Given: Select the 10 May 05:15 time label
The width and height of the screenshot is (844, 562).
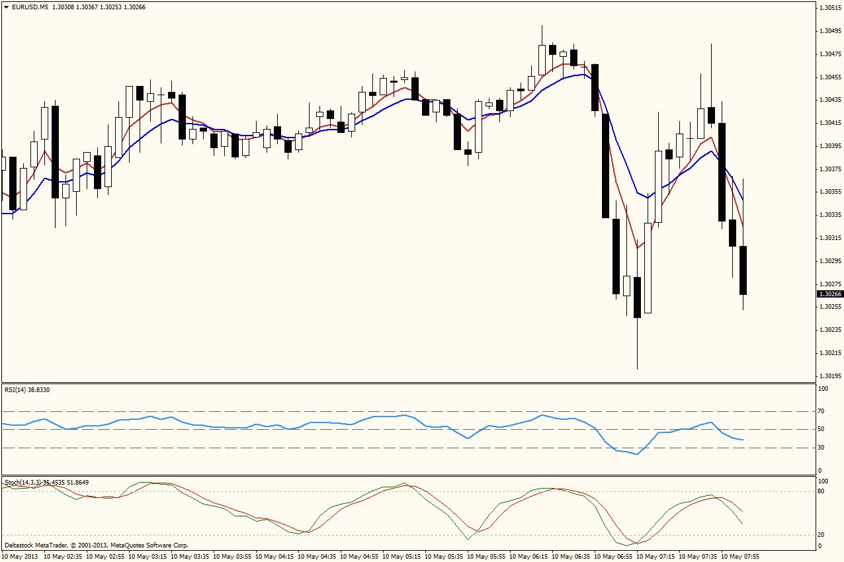Looking at the screenshot, I should (x=401, y=557).
